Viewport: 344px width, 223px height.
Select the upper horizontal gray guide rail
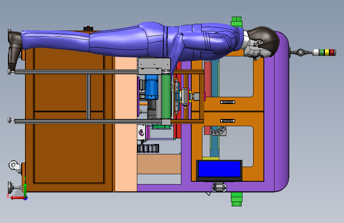(x=76, y=72)
